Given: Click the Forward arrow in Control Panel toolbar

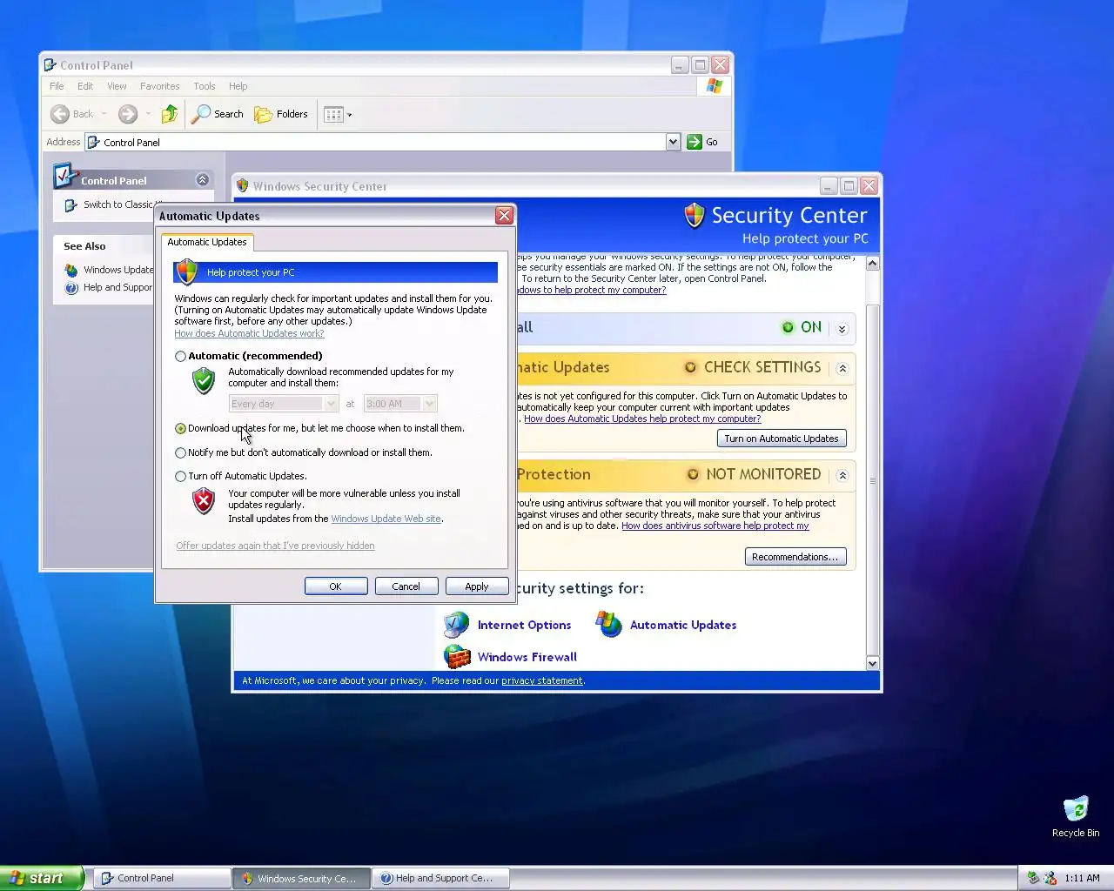Looking at the screenshot, I should click(128, 114).
